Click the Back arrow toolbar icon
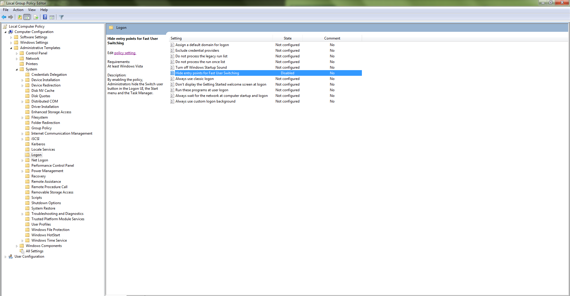 click(4, 17)
